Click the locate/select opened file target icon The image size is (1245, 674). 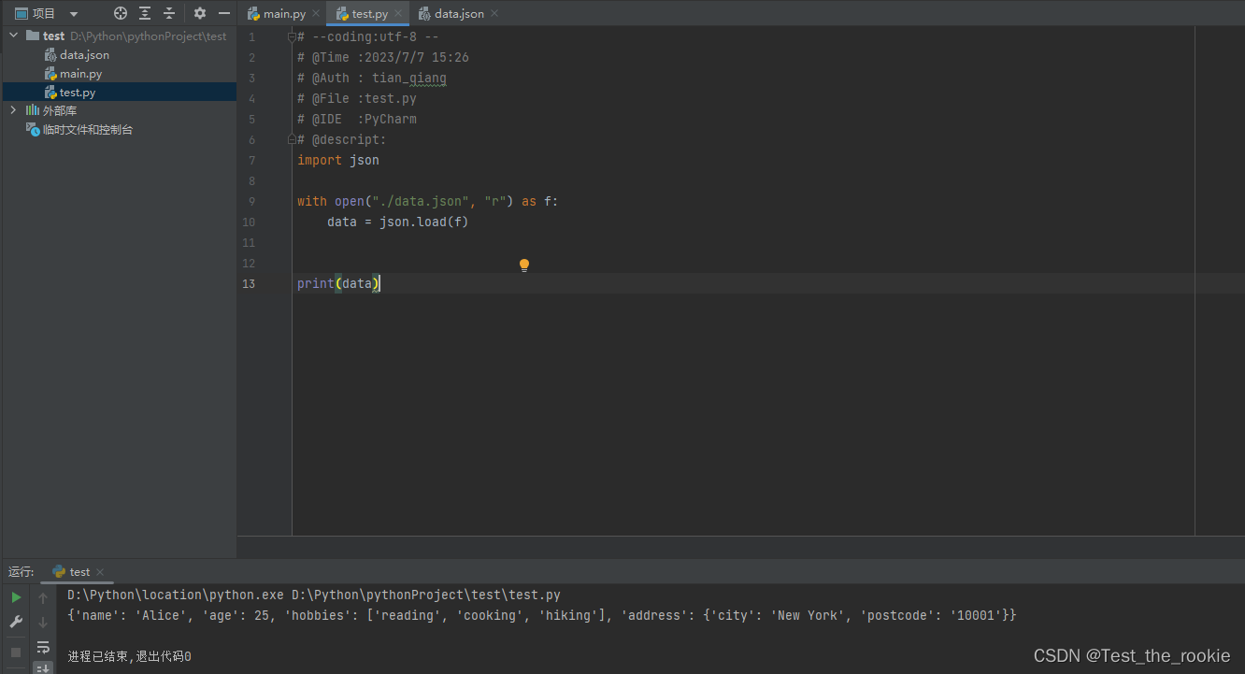point(121,13)
